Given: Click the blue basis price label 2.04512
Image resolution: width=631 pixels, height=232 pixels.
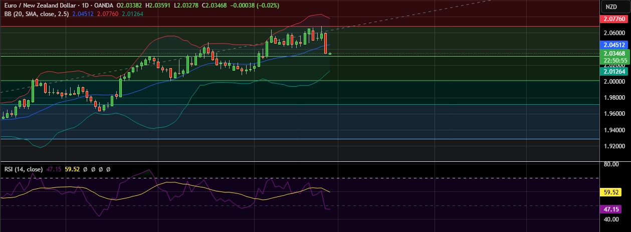Looking at the screenshot, I should click(x=615, y=45).
